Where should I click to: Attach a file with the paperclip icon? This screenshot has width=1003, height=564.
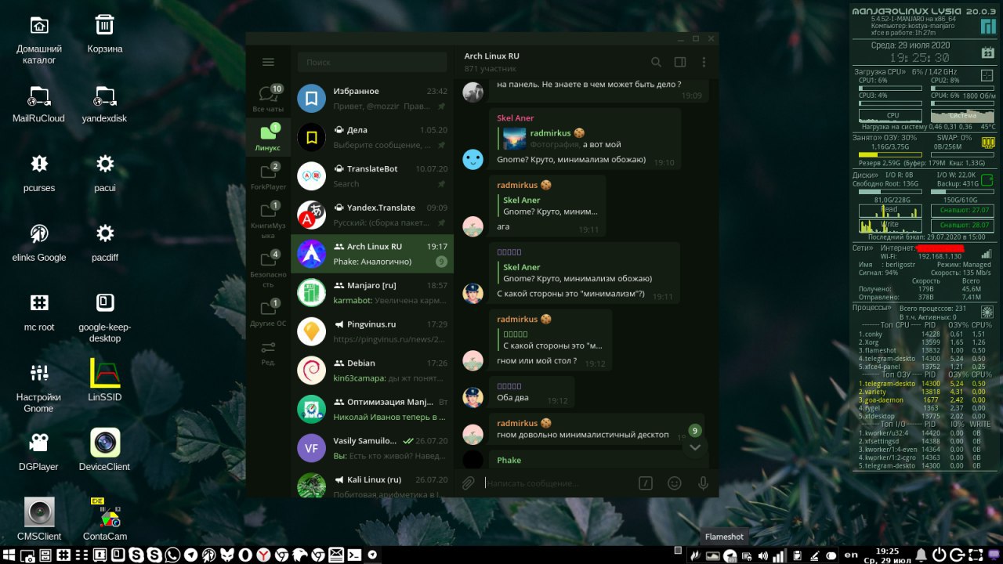click(468, 483)
